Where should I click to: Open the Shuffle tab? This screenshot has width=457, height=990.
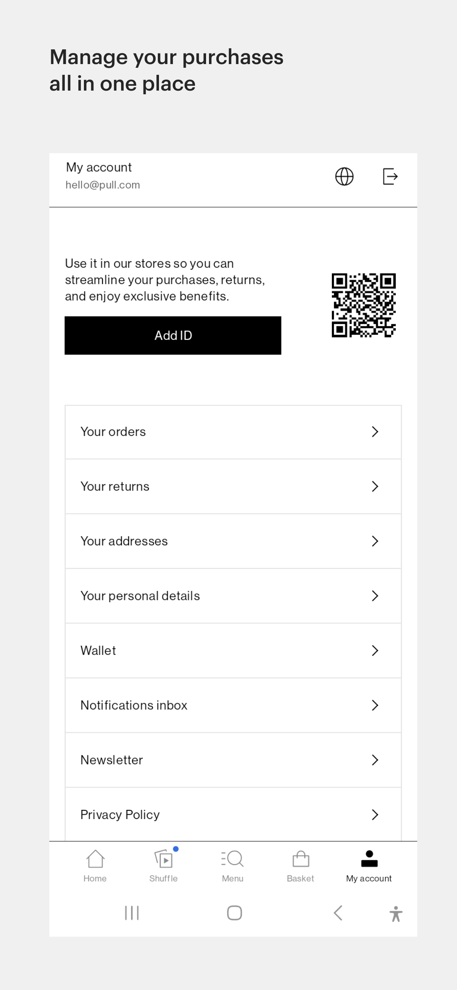(164, 866)
